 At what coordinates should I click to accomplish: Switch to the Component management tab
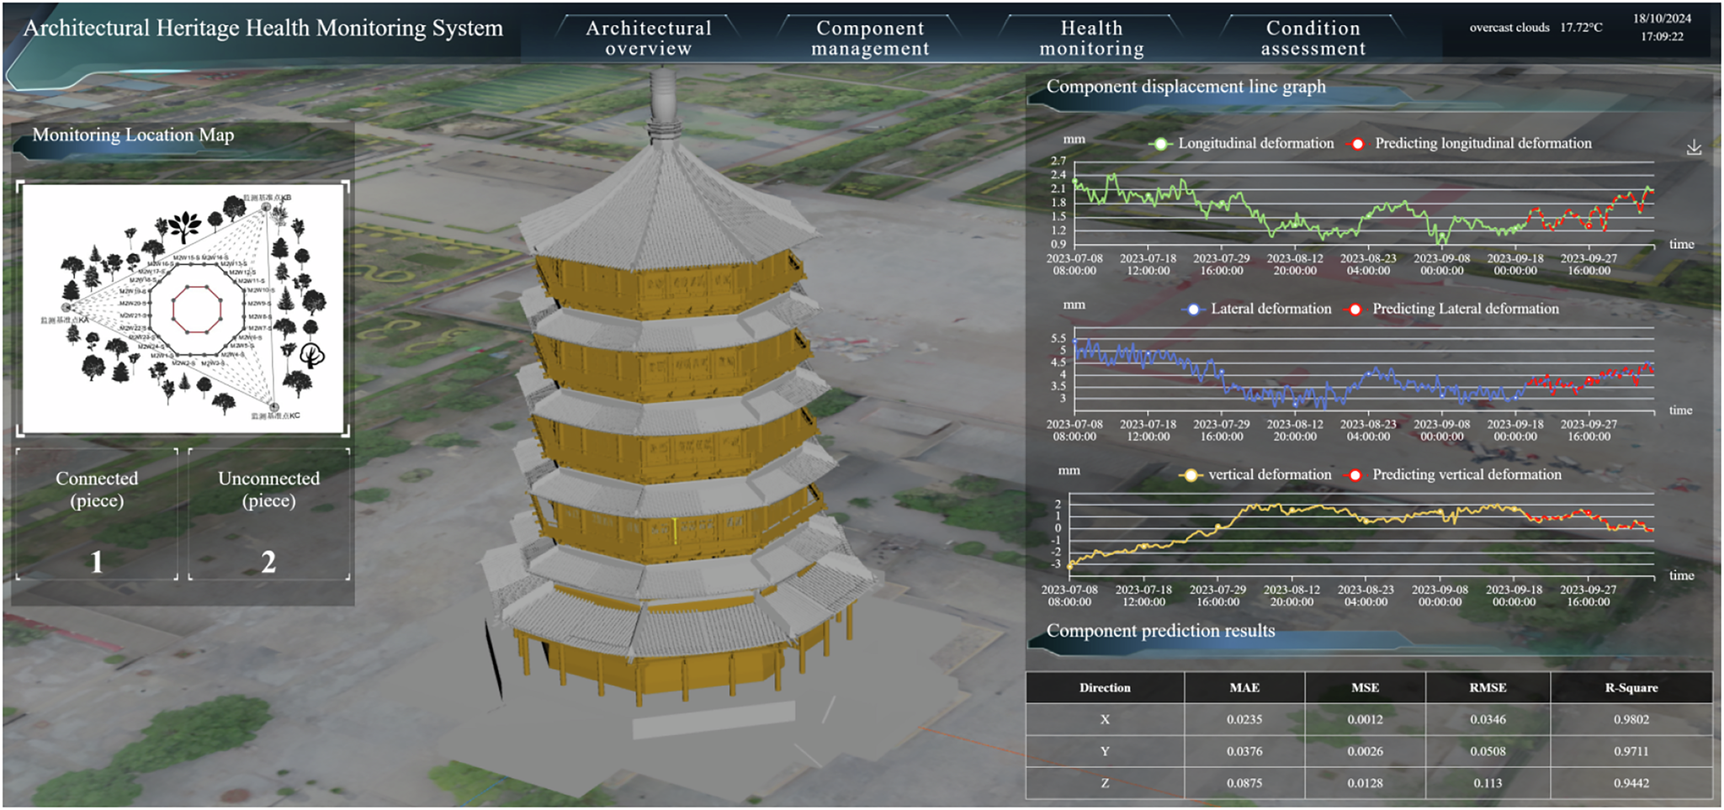870,38
